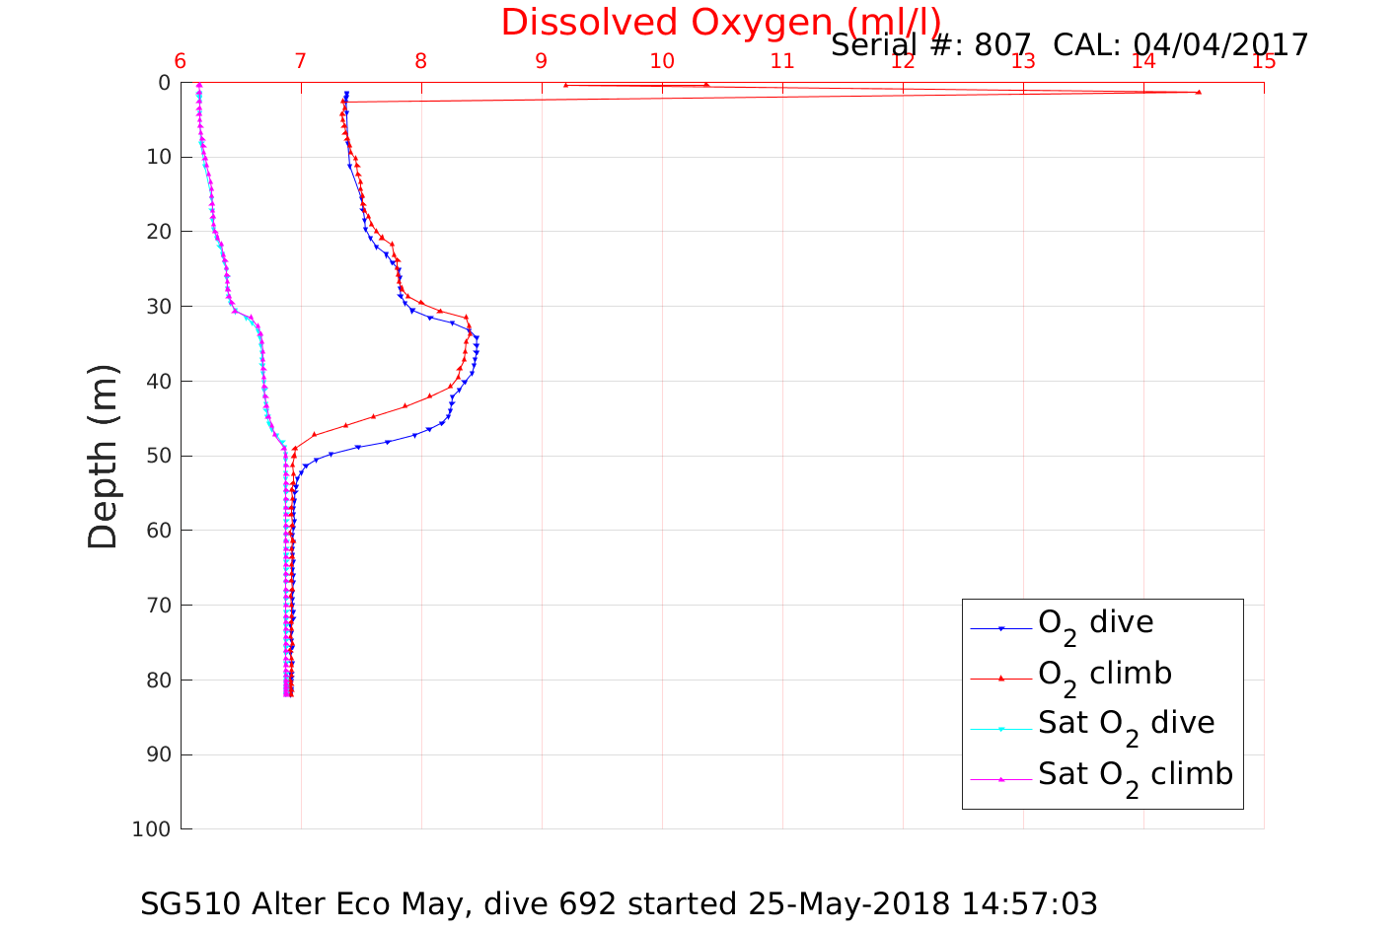Click depth tick label 10

(x=158, y=157)
